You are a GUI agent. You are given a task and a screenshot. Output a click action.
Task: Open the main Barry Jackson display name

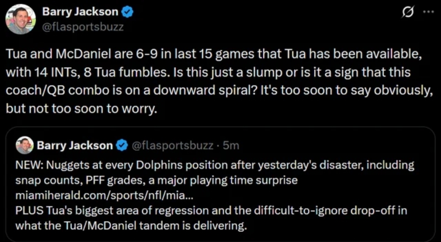[x=80, y=12]
